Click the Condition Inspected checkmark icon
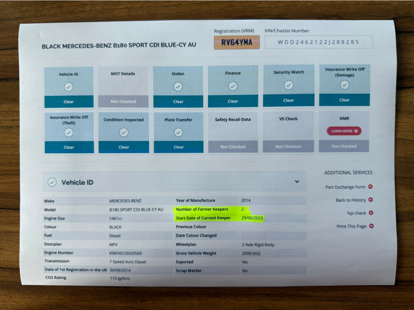 [x=124, y=132]
